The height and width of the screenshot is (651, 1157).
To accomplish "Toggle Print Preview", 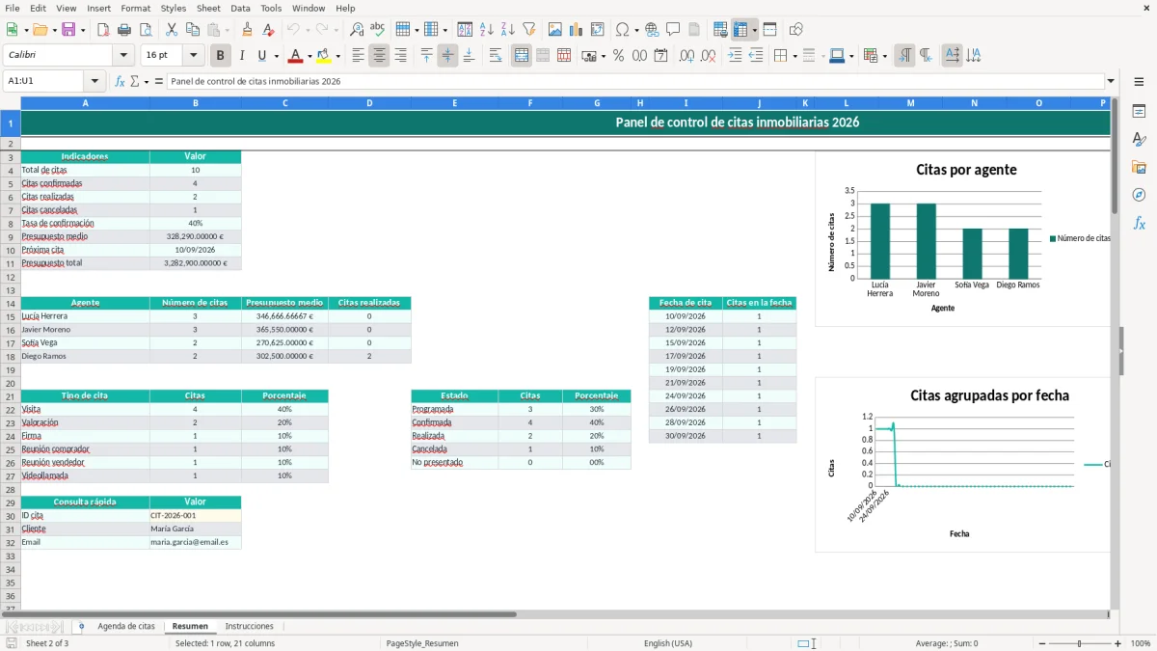I will pyautogui.click(x=145, y=30).
